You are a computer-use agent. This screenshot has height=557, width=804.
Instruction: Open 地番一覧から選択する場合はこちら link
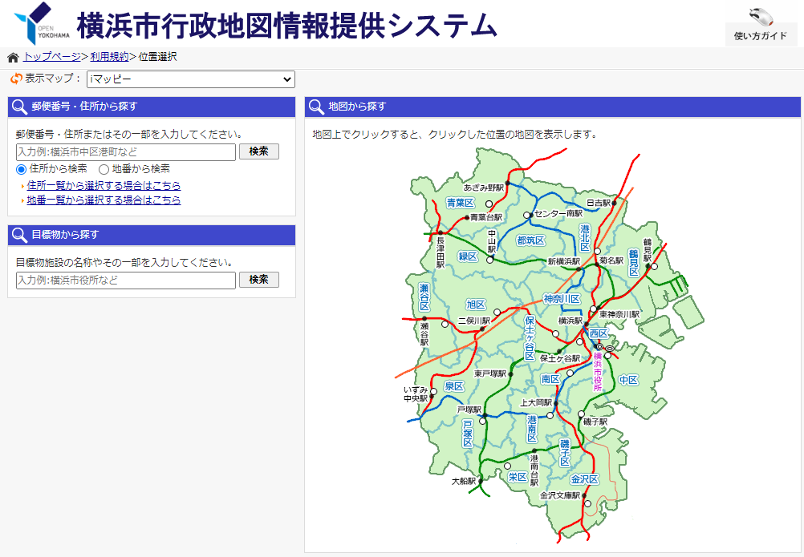click(104, 200)
